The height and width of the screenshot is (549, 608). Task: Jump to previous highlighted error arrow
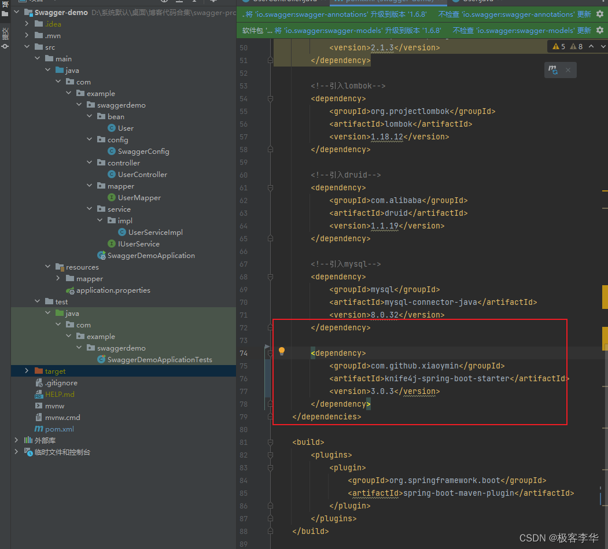(x=591, y=46)
